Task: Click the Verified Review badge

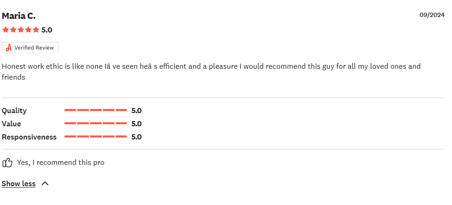Action: 30,48
